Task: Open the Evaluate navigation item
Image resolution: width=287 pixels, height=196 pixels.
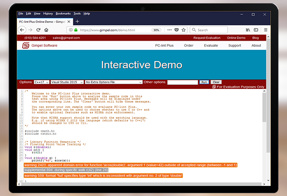Action: (x=211, y=45)
